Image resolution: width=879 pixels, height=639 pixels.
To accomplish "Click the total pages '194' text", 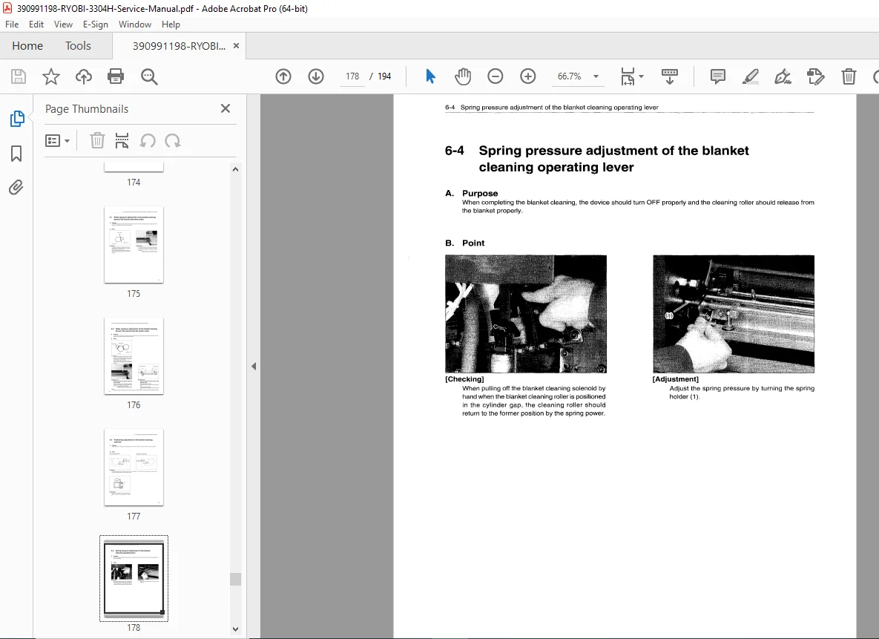I will (x=384, y=76).
